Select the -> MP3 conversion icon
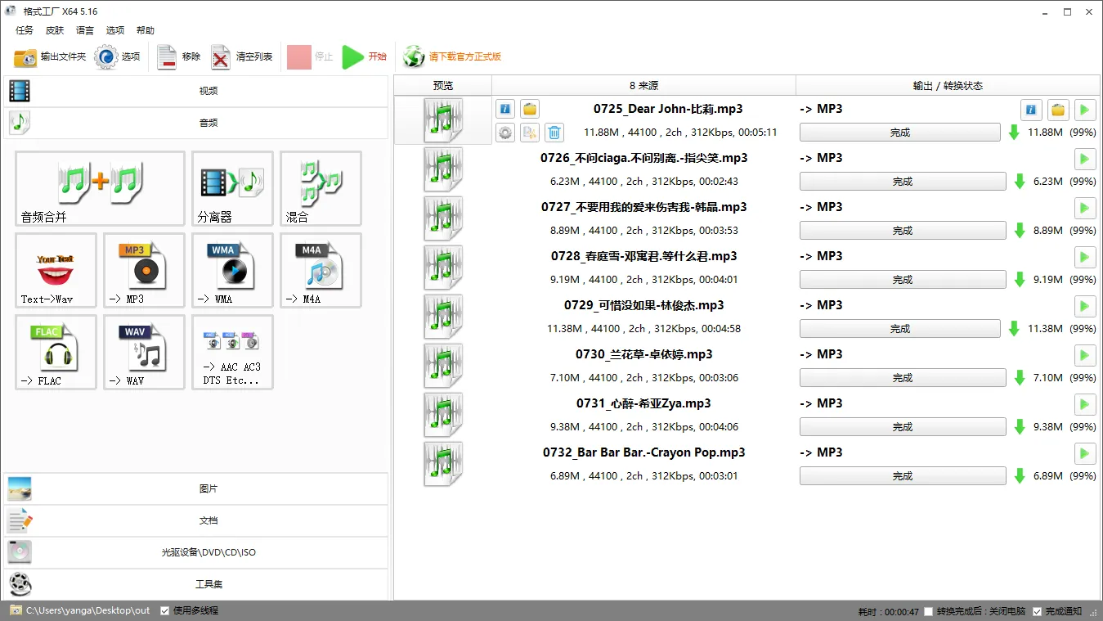The height and width of the screenshot is (621, 1103). (x=144, y=270)
